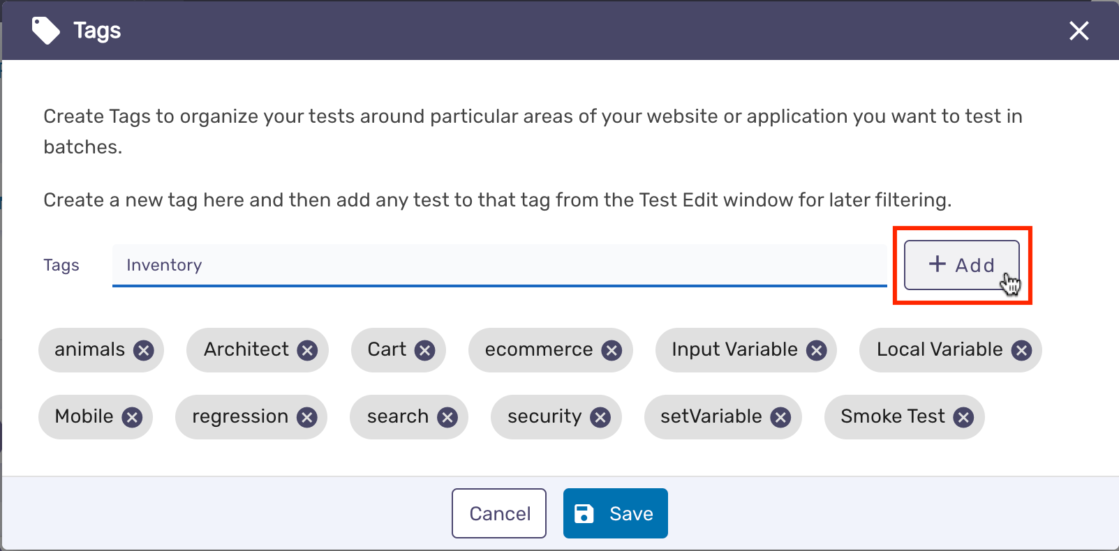Save the tags
This screenshot has width=1119, height=551.
click(616, 513)
